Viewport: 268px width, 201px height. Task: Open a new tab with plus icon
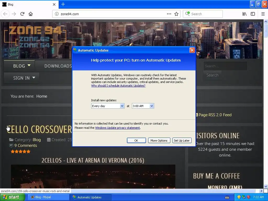coord(63,4)
